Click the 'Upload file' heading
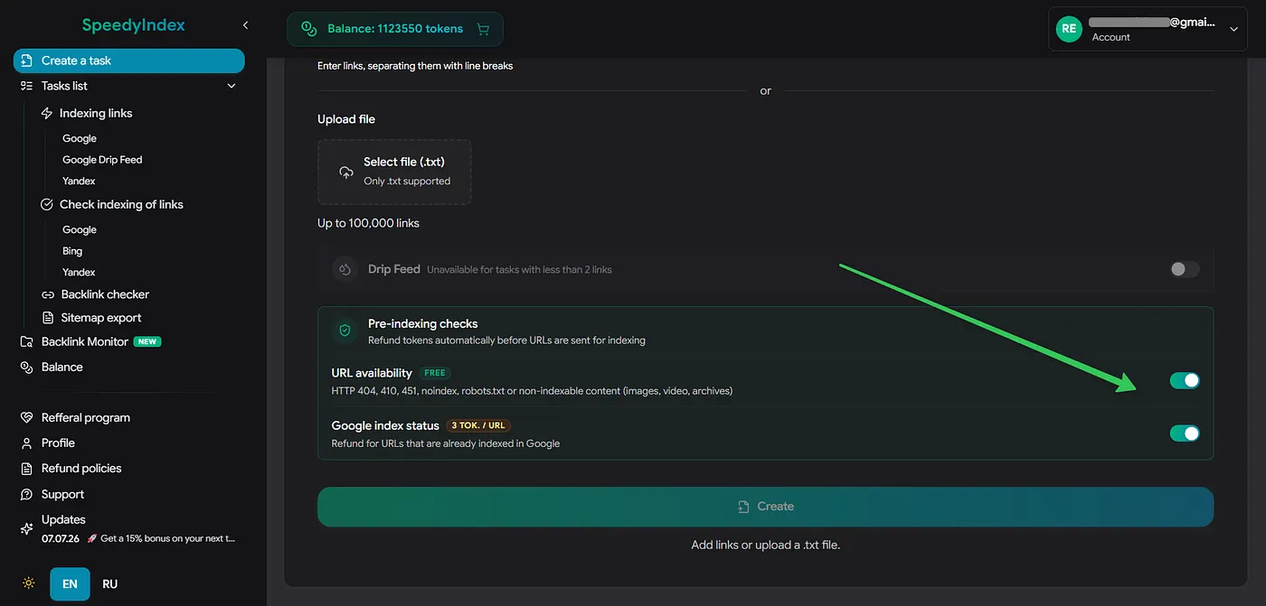1266x606 pixels. 346,119
